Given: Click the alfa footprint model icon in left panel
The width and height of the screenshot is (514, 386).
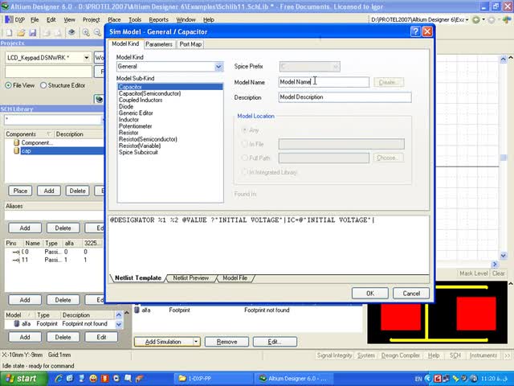Looking at the screenshot, I should (x=16, y=323).
